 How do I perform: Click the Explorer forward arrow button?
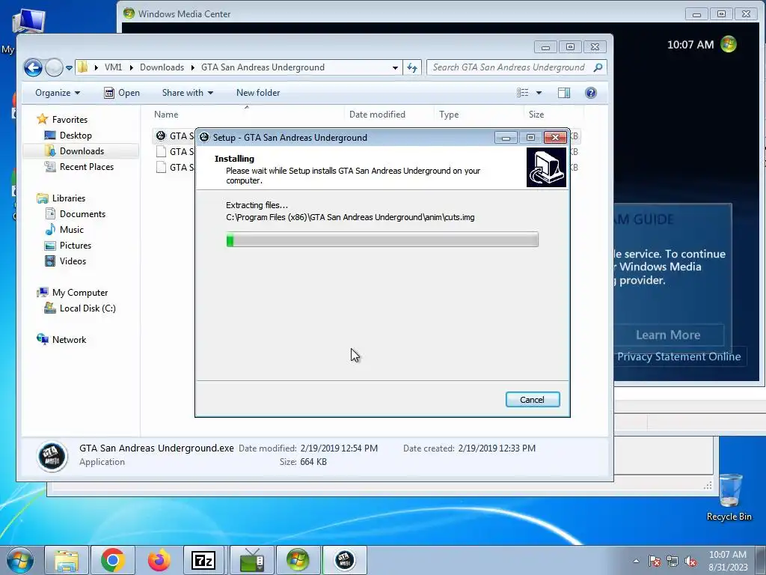[54, 67]
